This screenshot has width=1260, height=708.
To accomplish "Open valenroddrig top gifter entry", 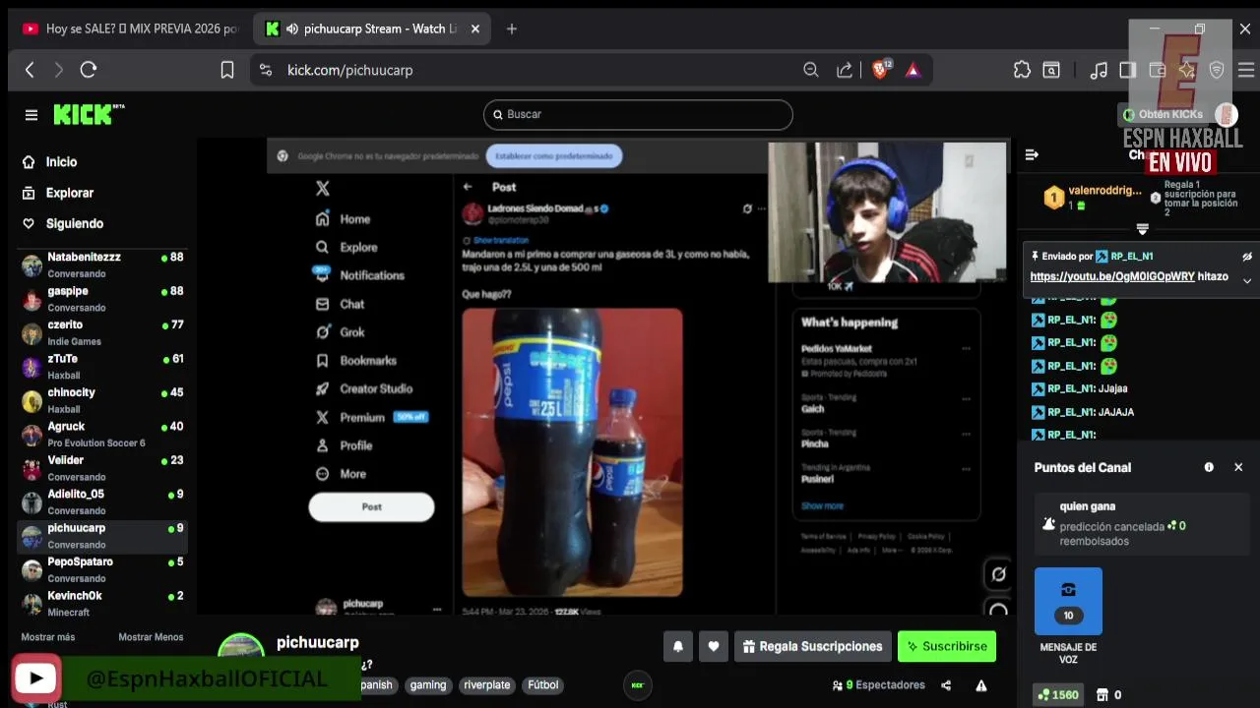I will [1093, 197].
